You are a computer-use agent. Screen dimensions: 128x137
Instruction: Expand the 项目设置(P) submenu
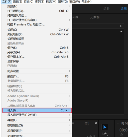tap(37, 131)
